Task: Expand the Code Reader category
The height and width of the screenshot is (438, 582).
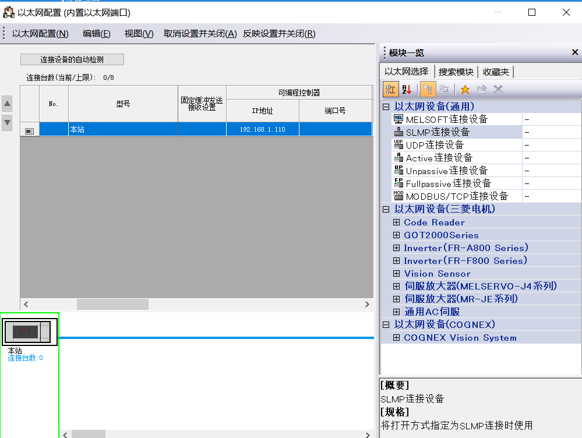Action: pyautogui.click(x=397, y=222)
